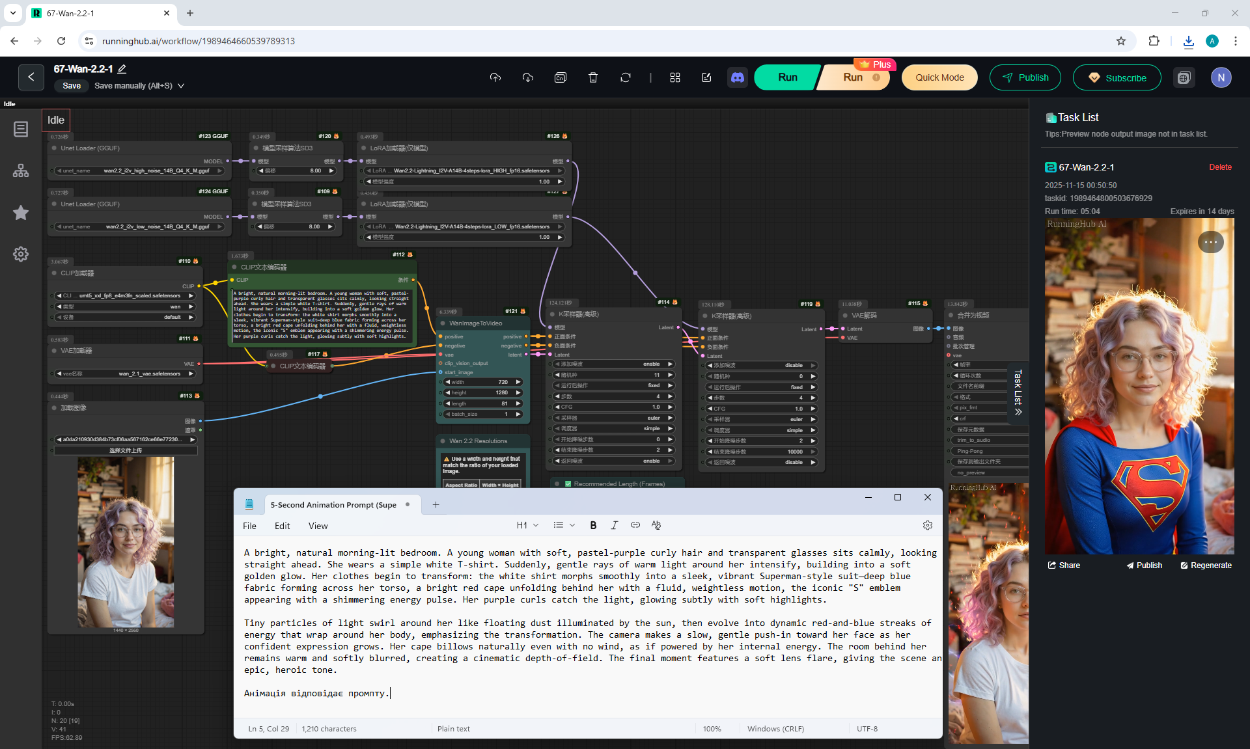Click the Regenerate button under the task image
Image resolution: width=1250 pixels, height=749 pixels.
[x=1206, y=565]
